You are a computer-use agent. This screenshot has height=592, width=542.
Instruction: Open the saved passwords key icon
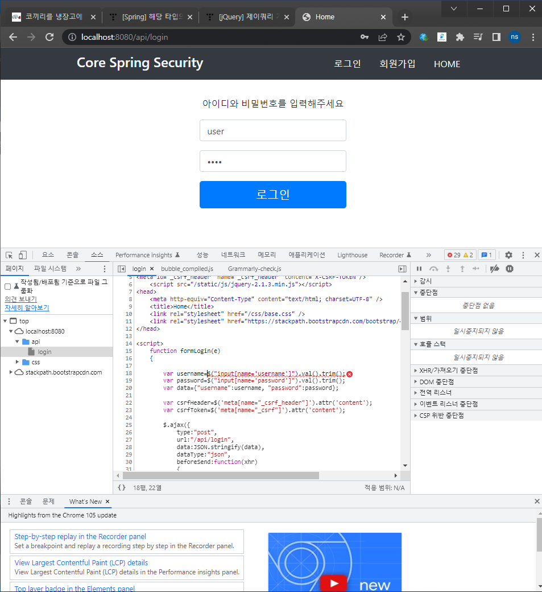tap(365, 37)
